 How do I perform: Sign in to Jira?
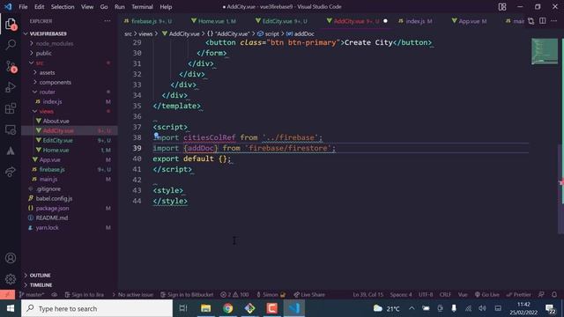coord(85,295)
